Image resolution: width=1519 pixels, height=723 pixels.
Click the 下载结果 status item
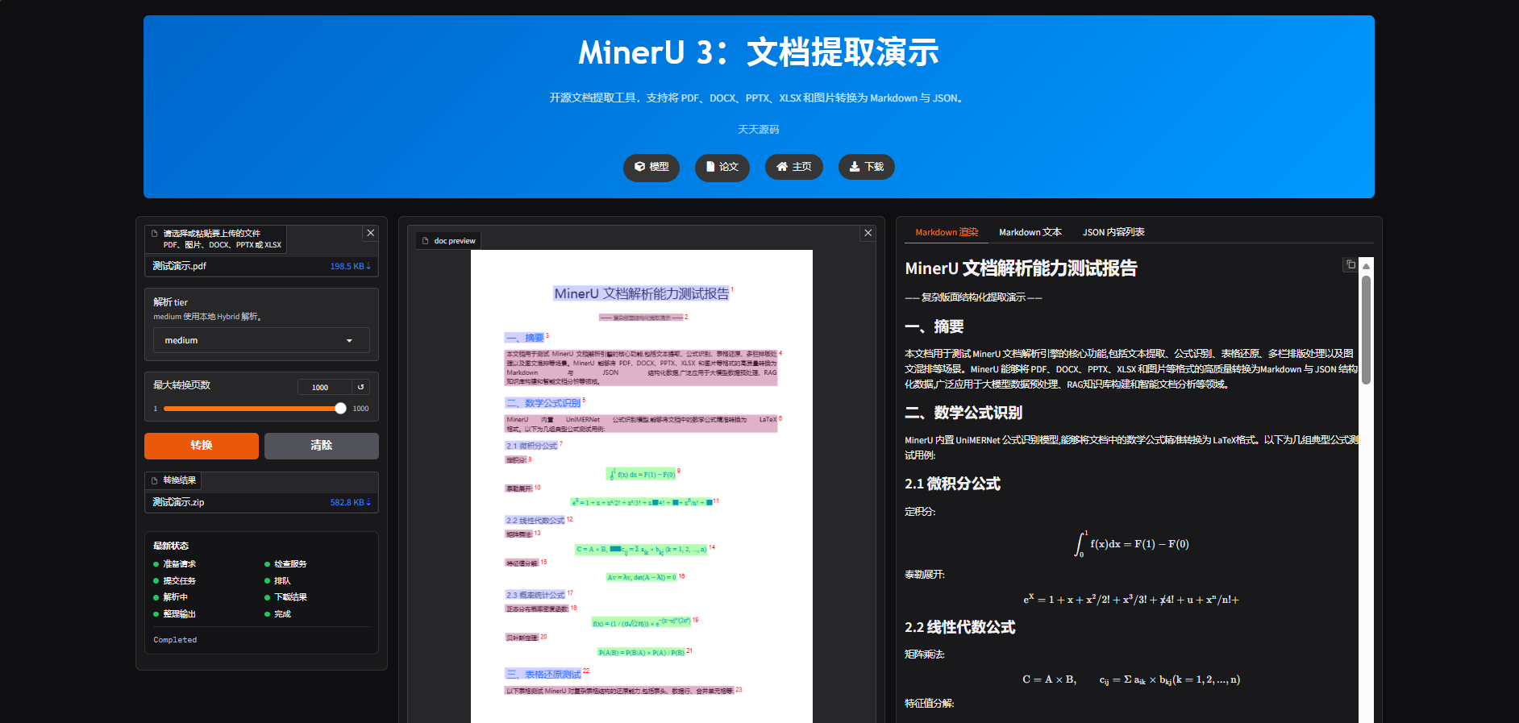(x=286, y=597)
